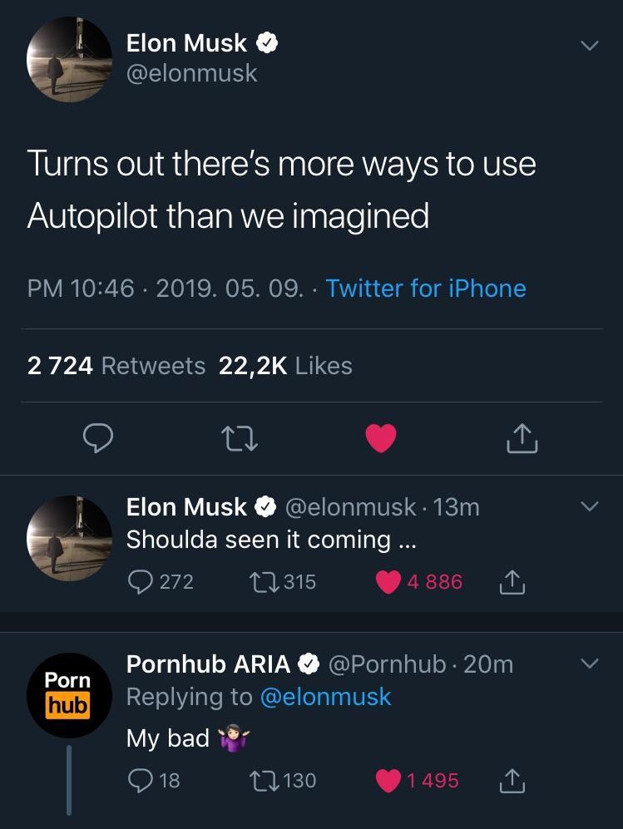
Task: Tap the share icon on the main tweet
Action: [x=522, y=439]
